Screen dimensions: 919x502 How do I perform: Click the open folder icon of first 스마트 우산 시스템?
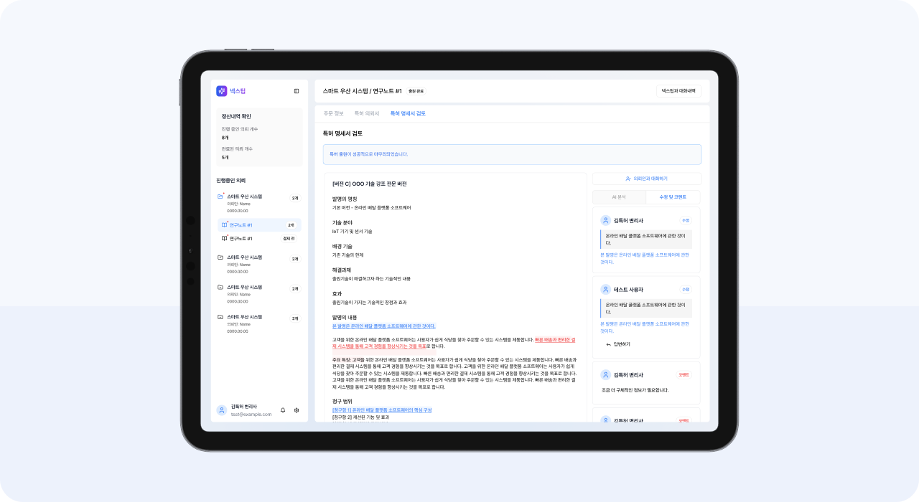(220, 196)
